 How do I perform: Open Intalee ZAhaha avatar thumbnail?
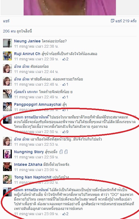coord(7,167)
